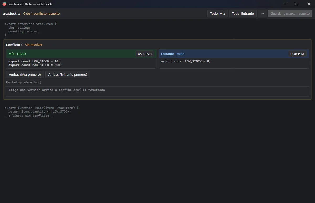The image size is (315, 203).
Task: Click the app icon in the title bar
Action: (x=4, y=4)
